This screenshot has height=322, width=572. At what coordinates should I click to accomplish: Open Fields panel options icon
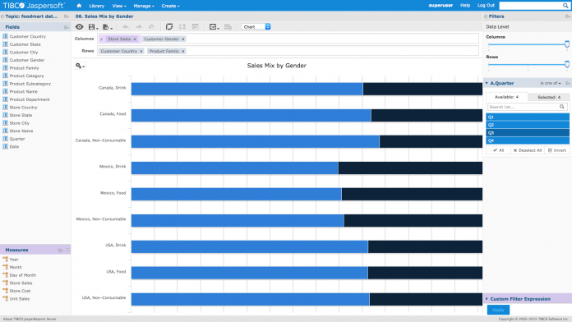[x=67, y=27]
